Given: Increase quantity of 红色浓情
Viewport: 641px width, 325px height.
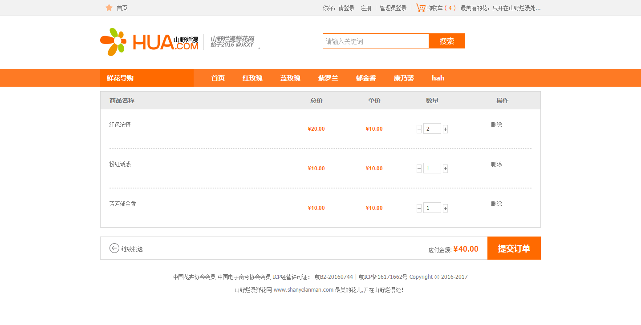Looking at the screenshot, I should tap(445, 129).
